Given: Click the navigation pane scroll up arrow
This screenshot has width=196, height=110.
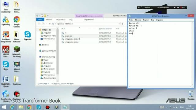Looking at the screenshot, I should click(x=58, y=28).
